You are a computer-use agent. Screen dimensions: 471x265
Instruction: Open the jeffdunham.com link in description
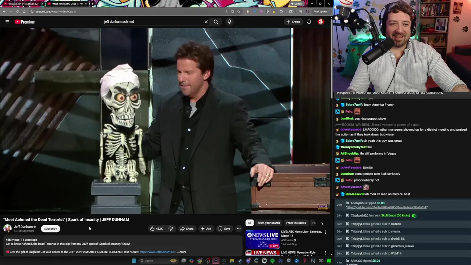click(158, 252)
